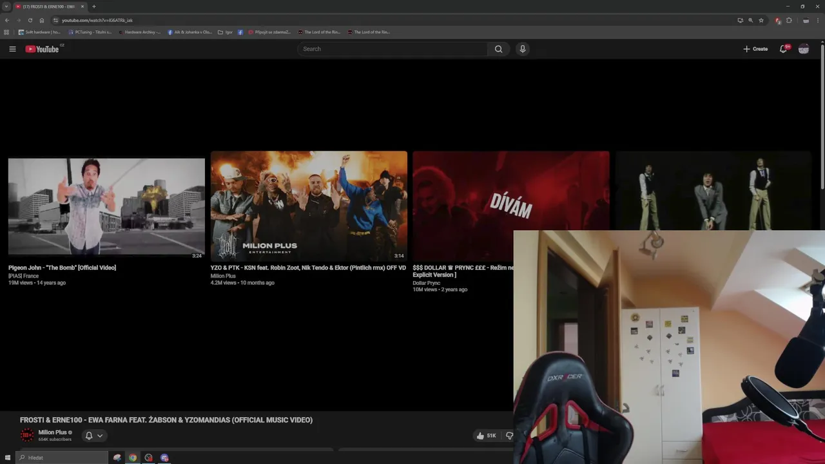Open the Extensions puzzle-piece menu
The height and width of the screenshot is (464, 825).
click(x=789, y=20)
